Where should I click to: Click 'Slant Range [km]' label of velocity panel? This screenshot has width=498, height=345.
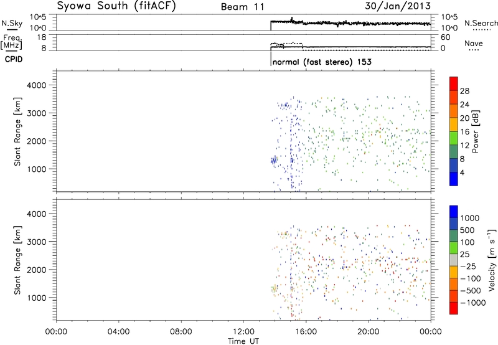17,260
